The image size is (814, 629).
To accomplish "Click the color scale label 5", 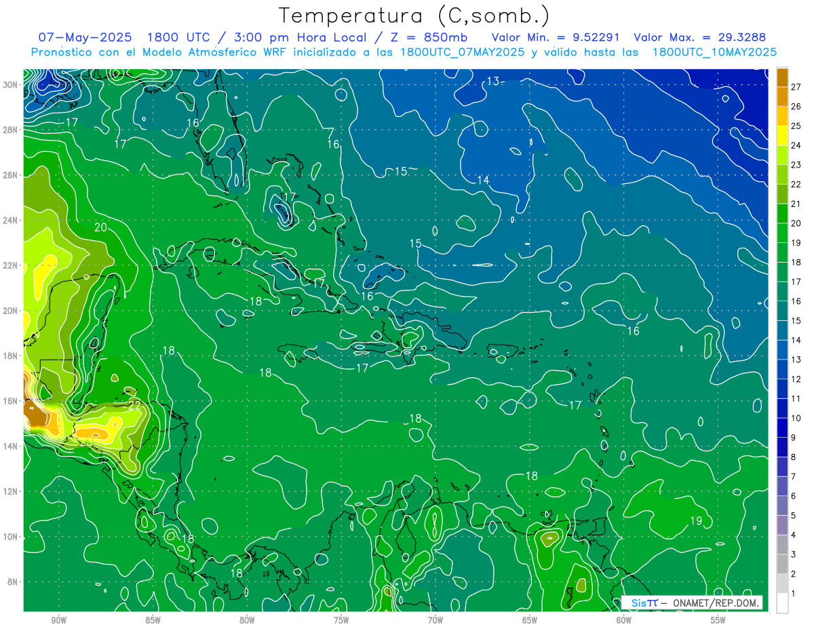I will pyautogui.click(x=794, y=516).
